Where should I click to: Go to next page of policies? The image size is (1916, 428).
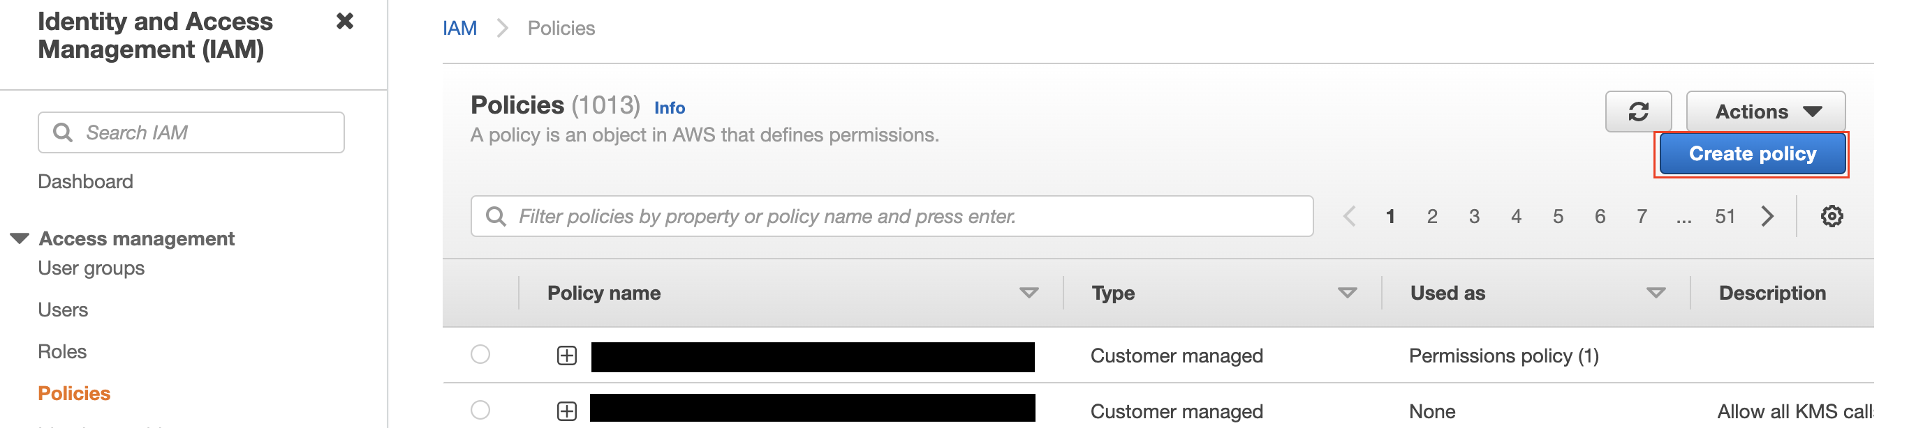[1767, 216]
